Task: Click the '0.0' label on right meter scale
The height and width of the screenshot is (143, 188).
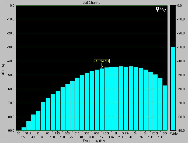Action: (x=179, y=5)
